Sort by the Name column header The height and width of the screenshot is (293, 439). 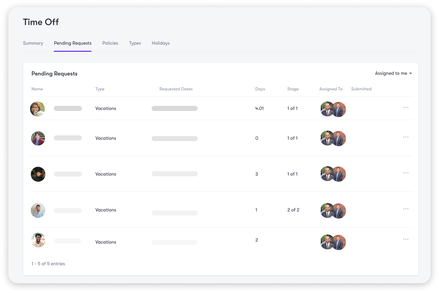(37, 89)
